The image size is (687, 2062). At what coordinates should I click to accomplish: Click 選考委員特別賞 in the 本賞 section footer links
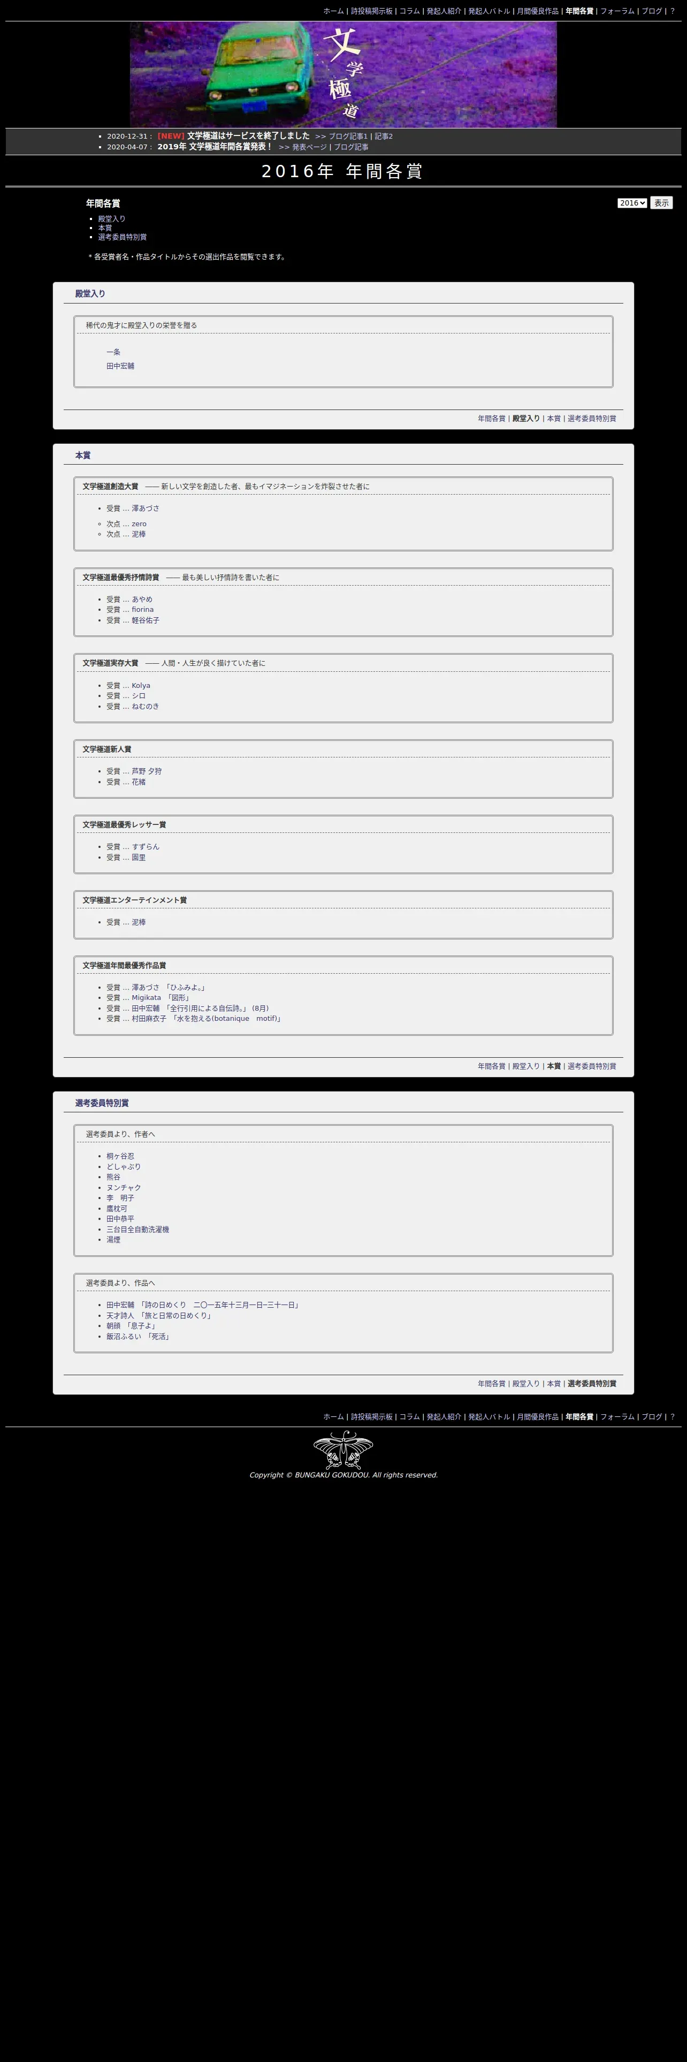pyautogui.click(x=592, y=1066)
